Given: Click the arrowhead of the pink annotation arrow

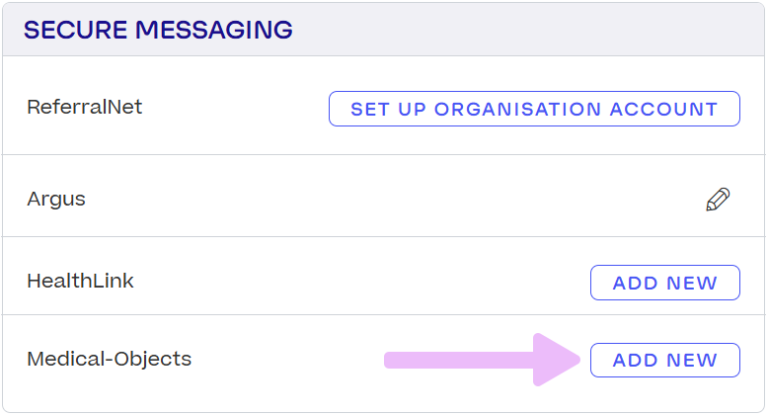Looking at the screenshot, I should (557, 360).
